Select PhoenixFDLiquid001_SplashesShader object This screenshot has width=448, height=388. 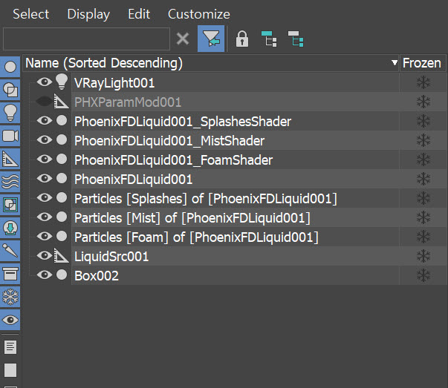[183, 122]
